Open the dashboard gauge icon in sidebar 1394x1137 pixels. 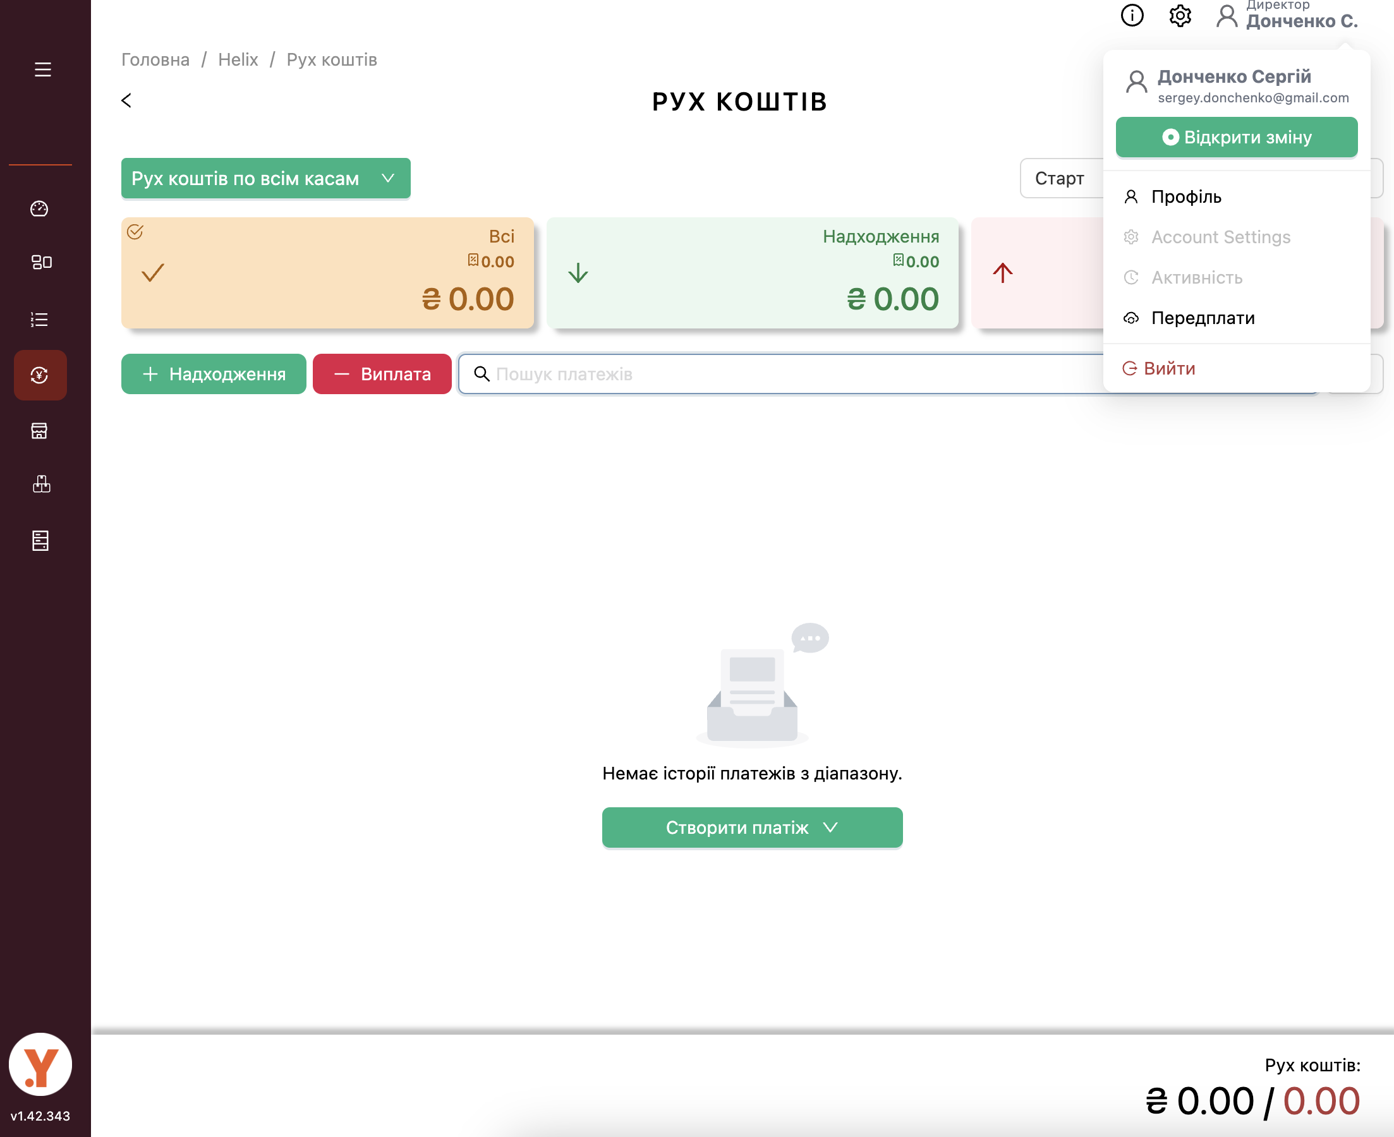[39, 209]
